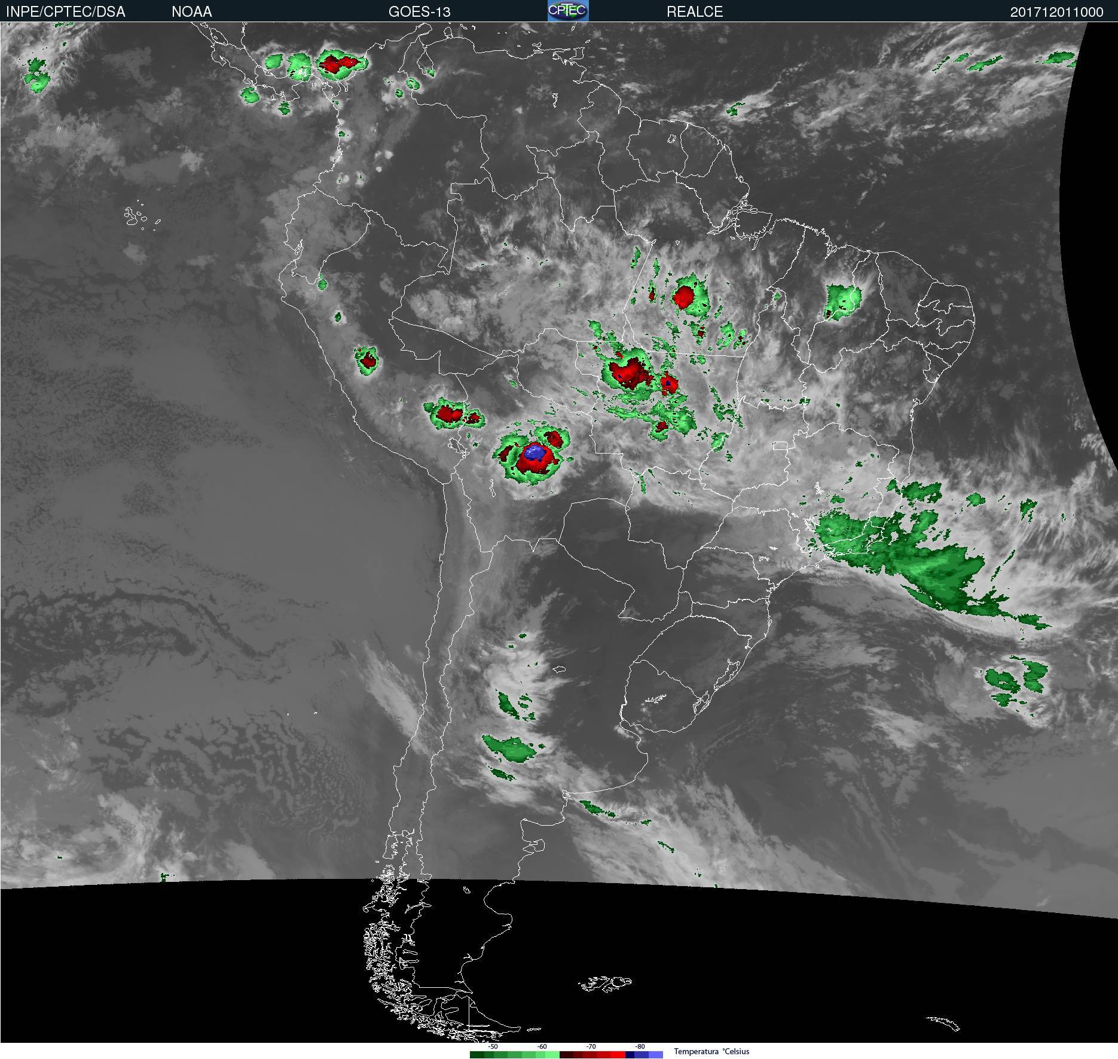Click the -50 label on temperature scale
This screenshot has height=1059, width=1118.
tap(493, 1047)
